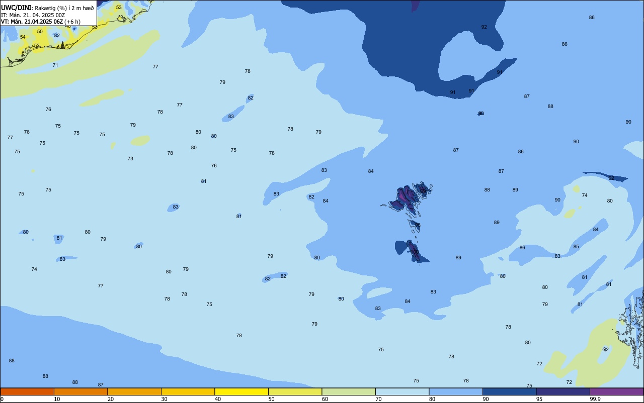Select the dark blue 90–95 legend swatch
This screenshot has height=403, width=644.
[x=509, y=391]
